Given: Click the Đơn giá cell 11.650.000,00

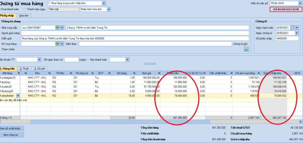Looking at the screenshot, I should pyautogui.click(x=148, y=82).
